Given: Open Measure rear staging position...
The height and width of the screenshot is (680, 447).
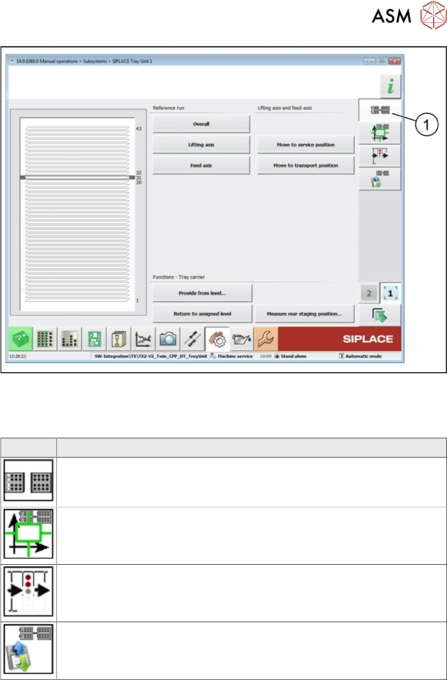Looking at the screenshot, I should 305,314.
